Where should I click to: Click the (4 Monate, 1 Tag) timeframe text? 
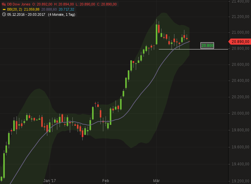(62, 14)
